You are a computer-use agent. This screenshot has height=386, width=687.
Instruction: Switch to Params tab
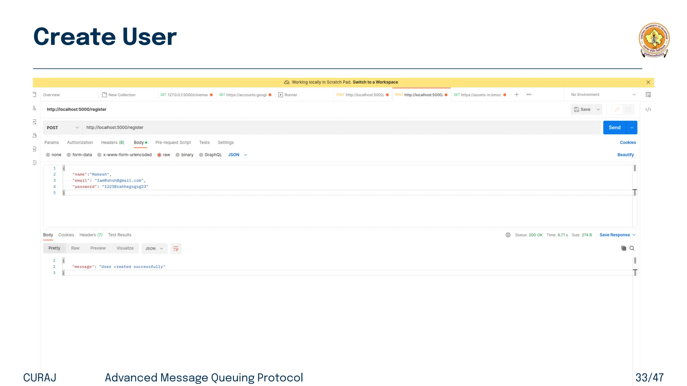(x=51, y=142)
